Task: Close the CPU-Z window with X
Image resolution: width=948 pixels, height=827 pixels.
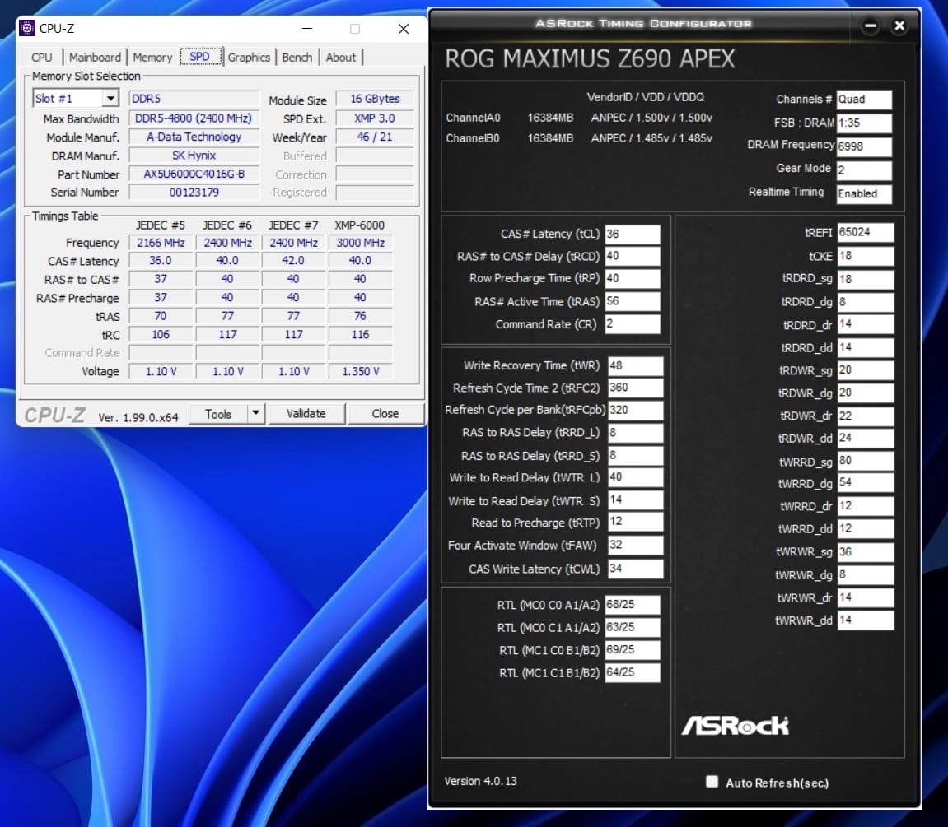Action: [x=403, y=29]
